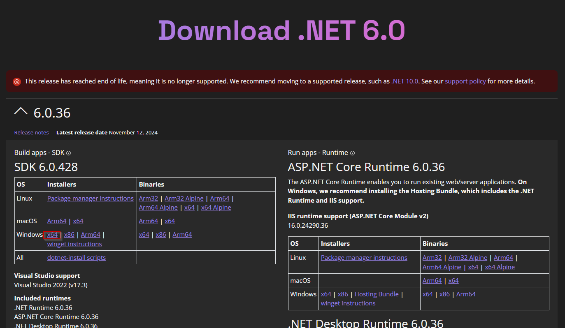Download SDK macOS x64 installer
Screen dimensions: 565x328
78,221
